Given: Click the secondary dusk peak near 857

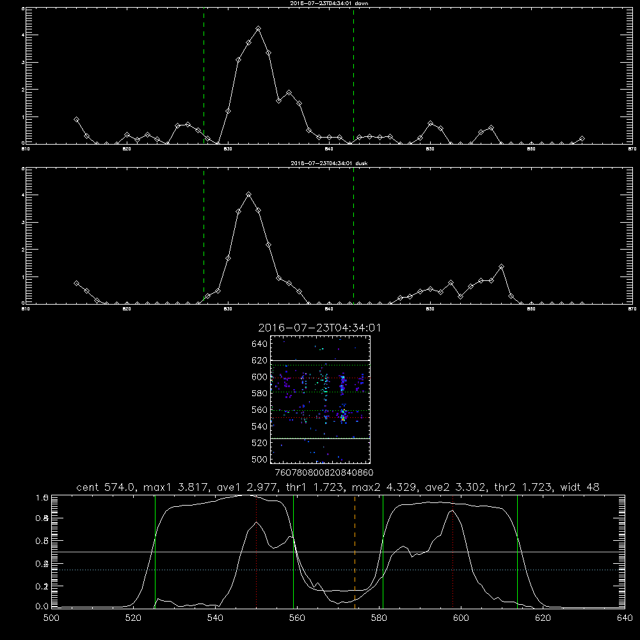Looking at the screenshot, I should pos(502,267).
